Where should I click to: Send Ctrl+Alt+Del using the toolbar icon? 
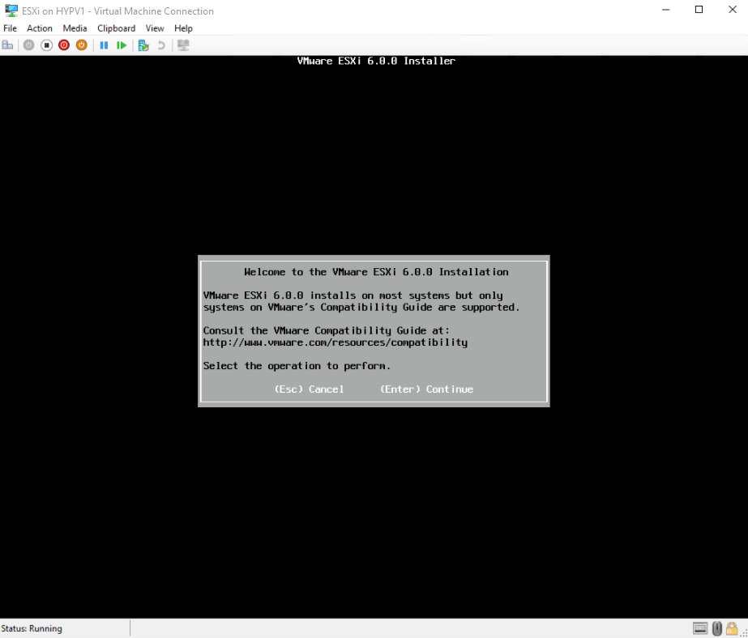tap(7, 45)
